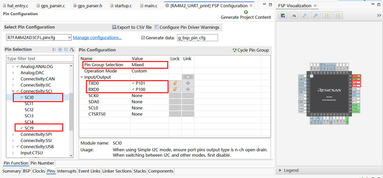Click the green SWDIO pin on the chip
Image resolution: width=383 pixels, height=178 pixels.
coord(356,111)
